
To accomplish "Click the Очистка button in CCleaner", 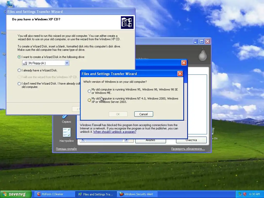I will point(191,141).
